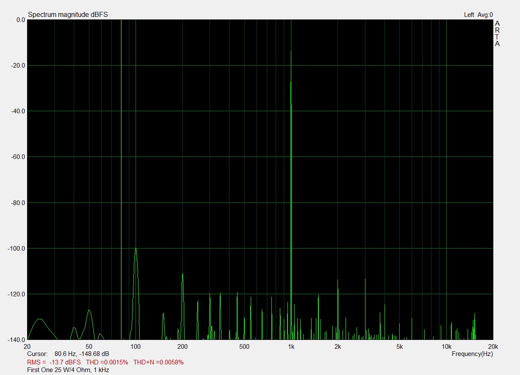
Task: Click the 5k frequency axis label
Action: [399, 347]
